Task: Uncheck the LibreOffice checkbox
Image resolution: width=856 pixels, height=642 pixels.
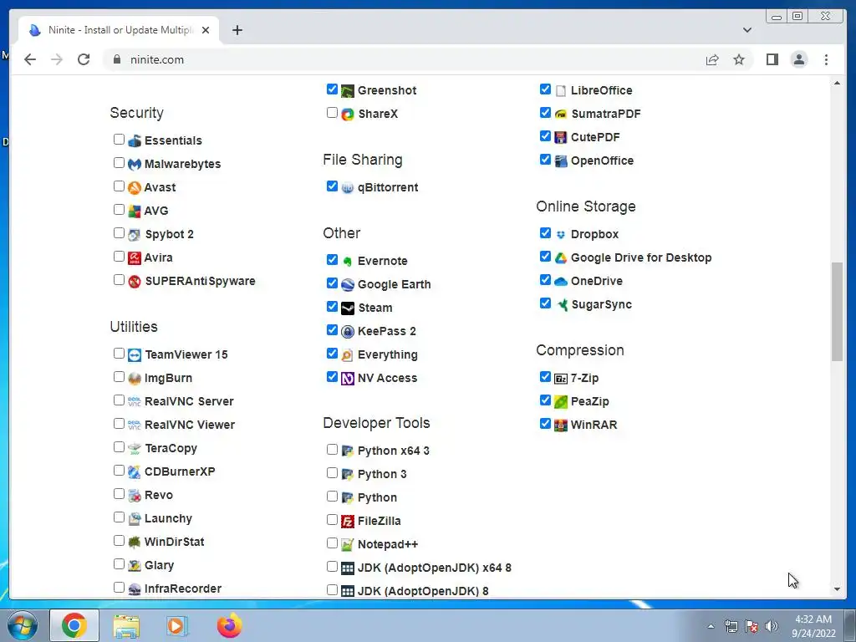Action: click(545, 89)
